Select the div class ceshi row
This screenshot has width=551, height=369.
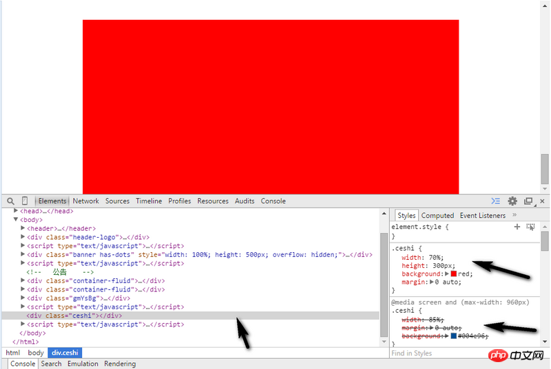coord(191,315)
